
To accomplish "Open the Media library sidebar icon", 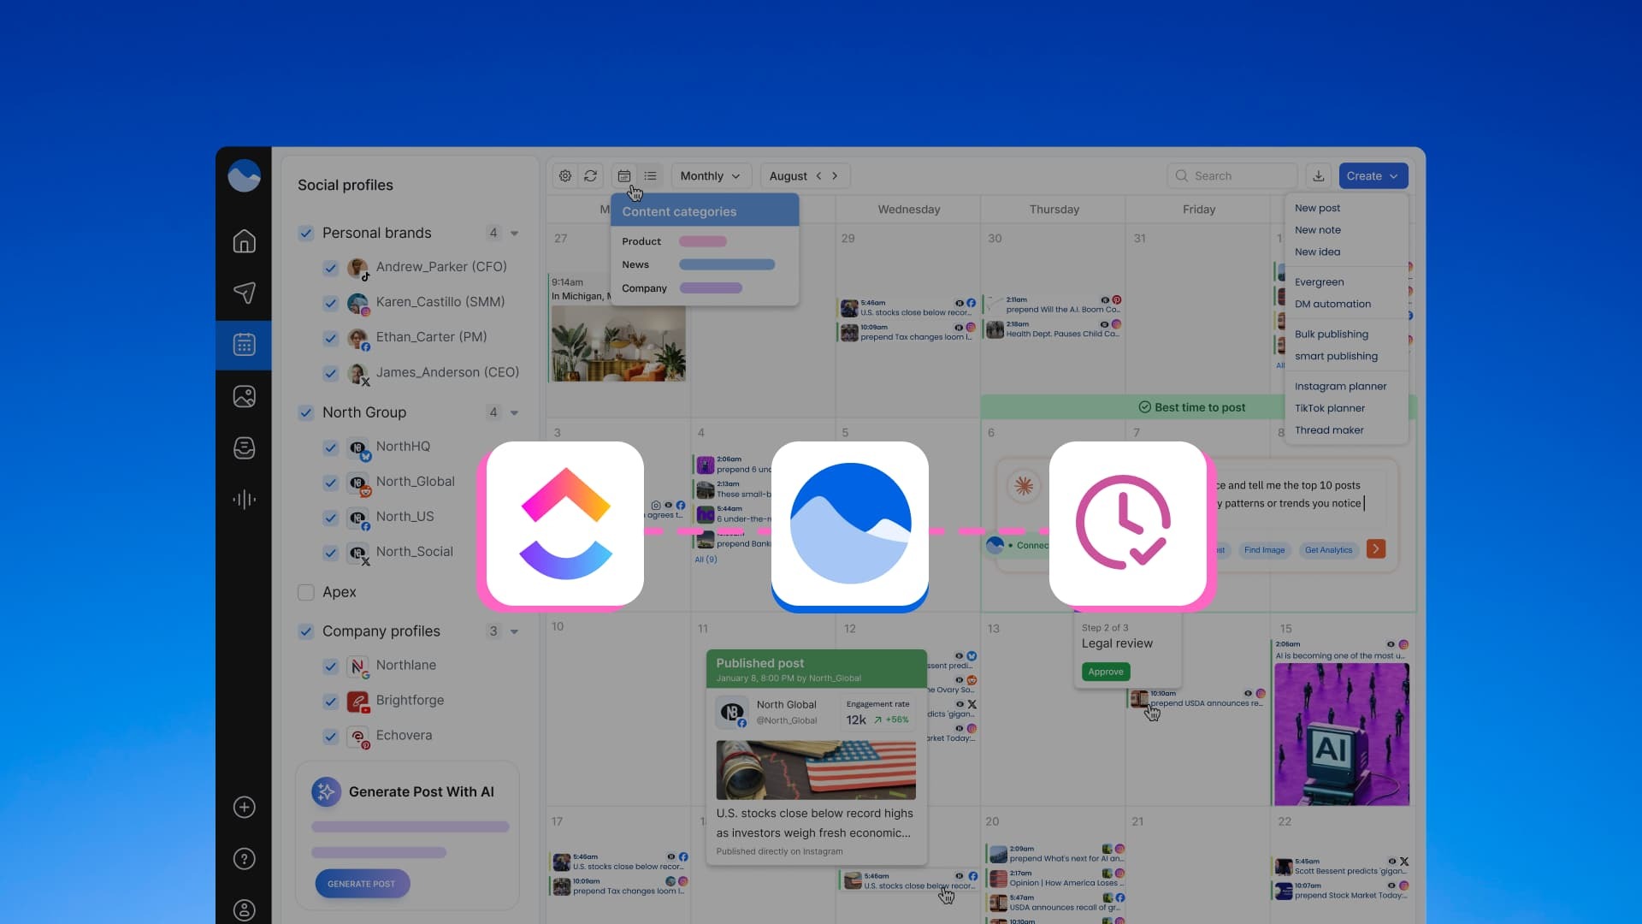I will click(245, 396).
